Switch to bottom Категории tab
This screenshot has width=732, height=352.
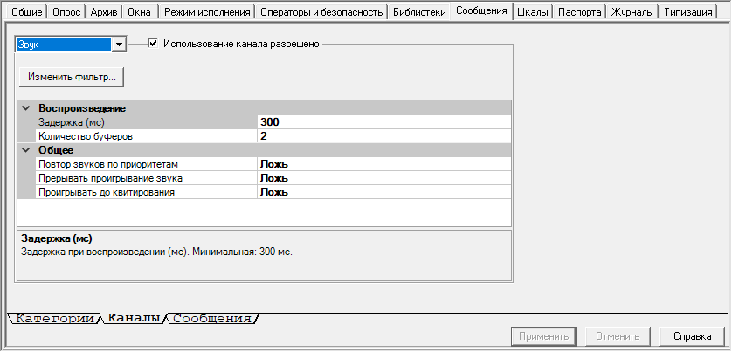55,320
